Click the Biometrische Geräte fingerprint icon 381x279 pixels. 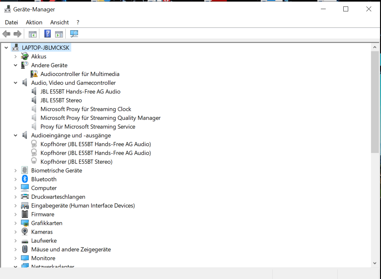[x=24, y=170]
